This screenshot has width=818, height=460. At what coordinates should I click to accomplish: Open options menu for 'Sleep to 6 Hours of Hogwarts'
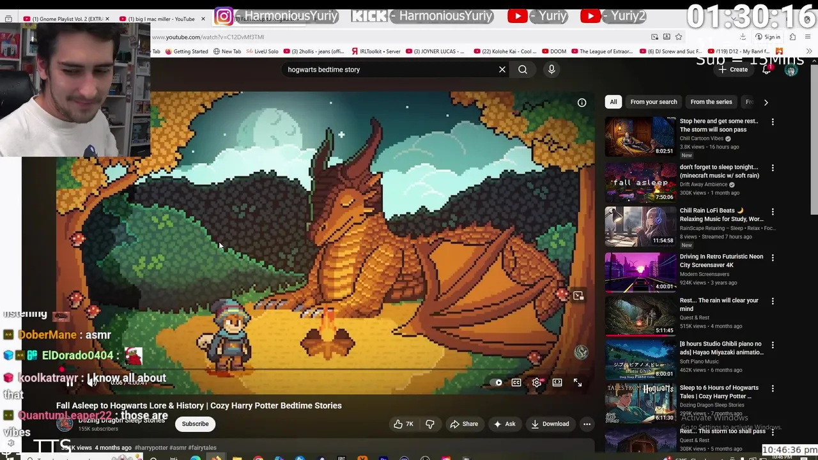pos(773,388)
